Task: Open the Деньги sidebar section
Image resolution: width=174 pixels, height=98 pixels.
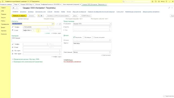Action: pos(3,27)
